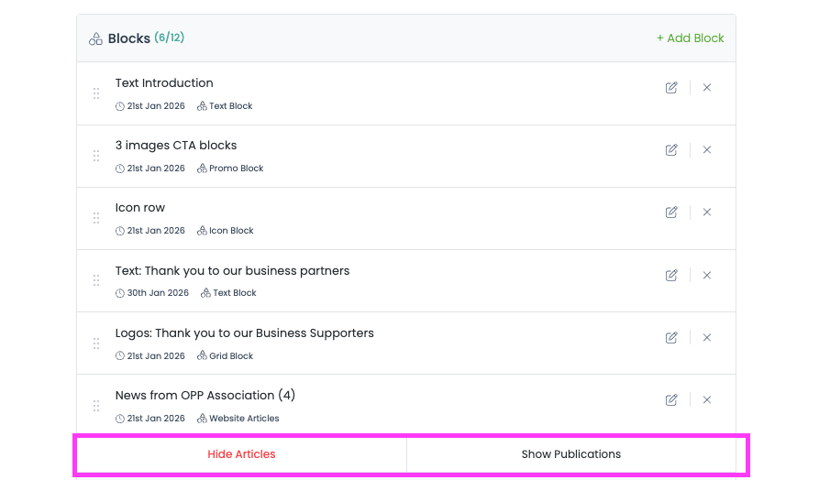Edit the News from OPP Association block

[x=671, y=400]
